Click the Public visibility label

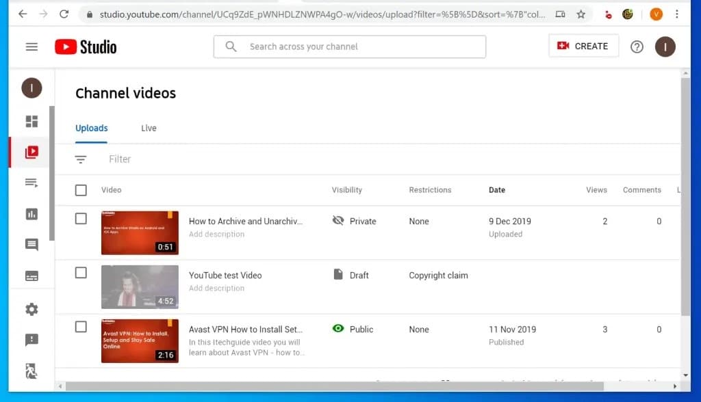(361, 330)
